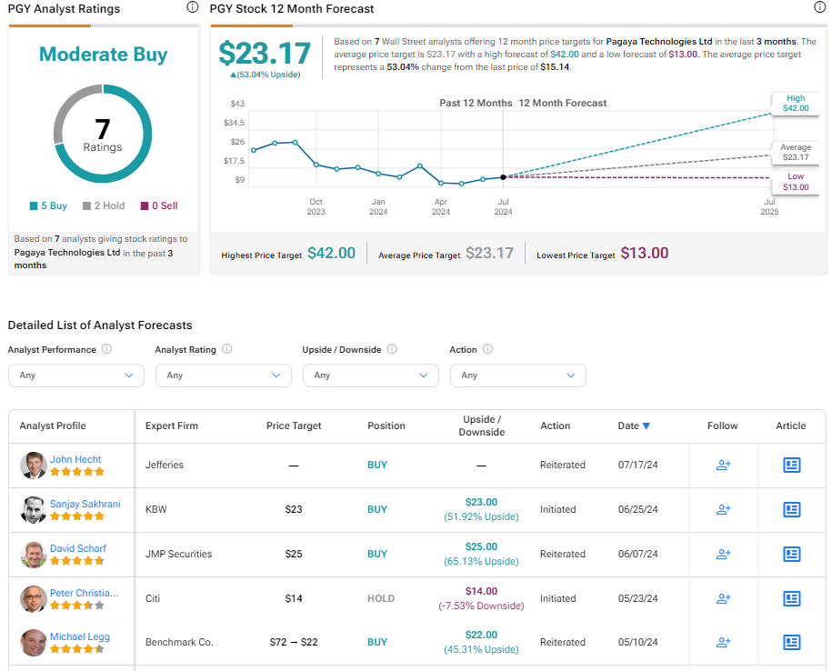Click the 06/25/24 date cell
Viewport: 832px width, 671px height.
(x=637, y=510)
